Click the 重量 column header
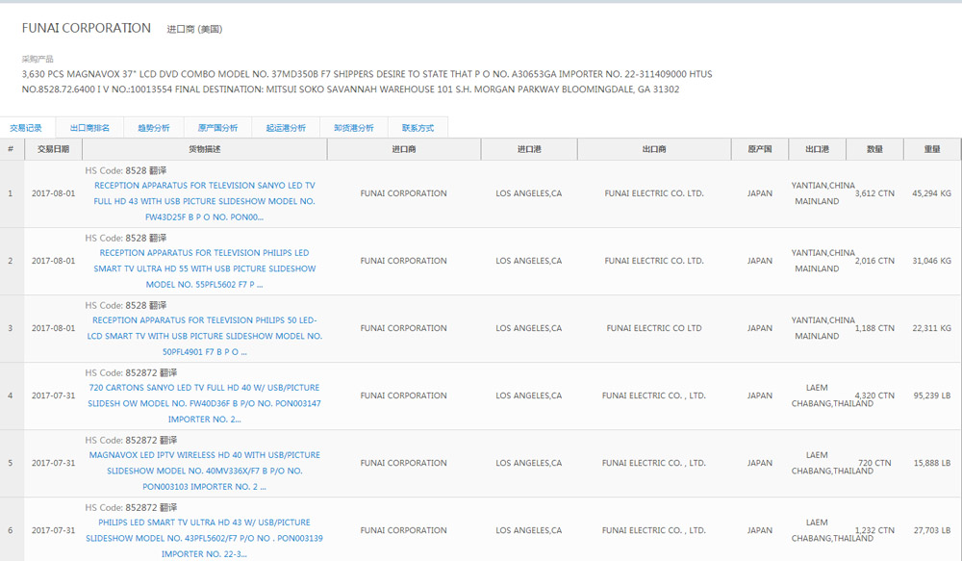The width and height of the screenshot is (962, 561). pyautogui.click(x=932, y=149)
